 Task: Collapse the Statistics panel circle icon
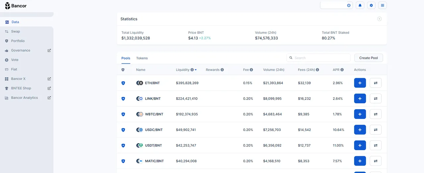(379, 19)
